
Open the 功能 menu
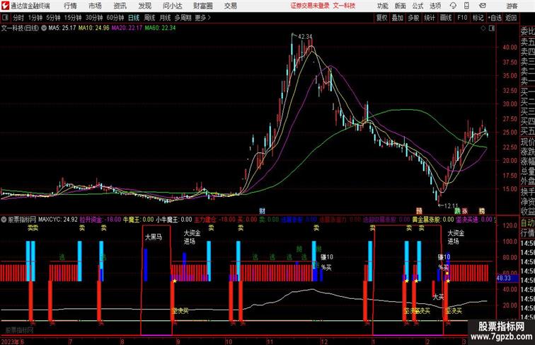382,6
